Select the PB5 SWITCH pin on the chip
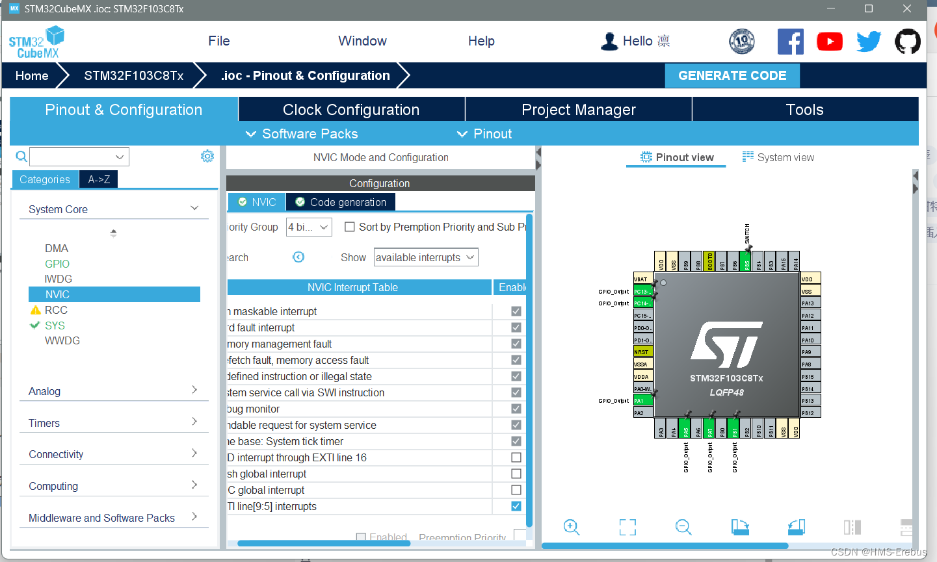This screenshot has height=562, width=937. point(747,261)
